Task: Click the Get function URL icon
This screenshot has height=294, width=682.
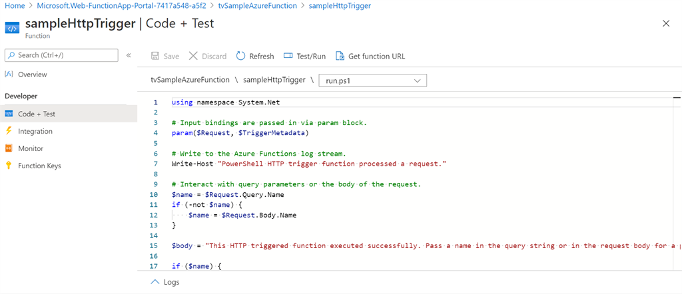Action: [340, 56]
